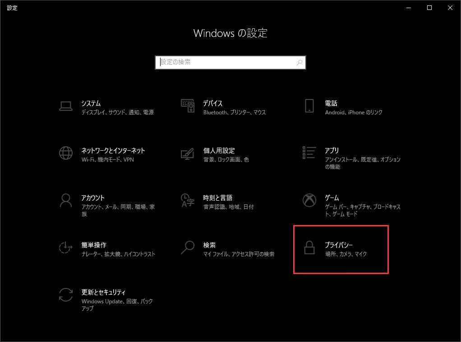
Task: Open the 電話 settings title
Action: [x=331, y=103]
